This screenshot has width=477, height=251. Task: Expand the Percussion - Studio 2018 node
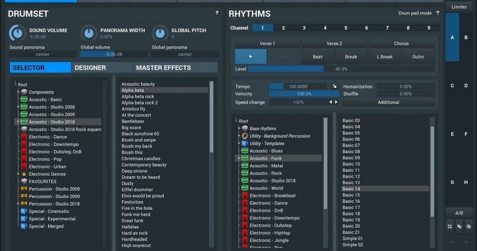click(x=18, y=204)
